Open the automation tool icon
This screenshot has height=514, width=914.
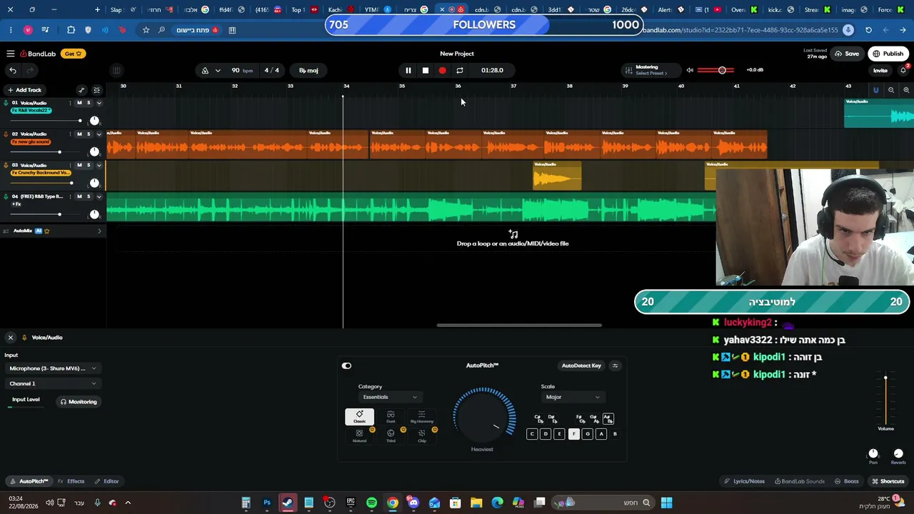[81, 90]
